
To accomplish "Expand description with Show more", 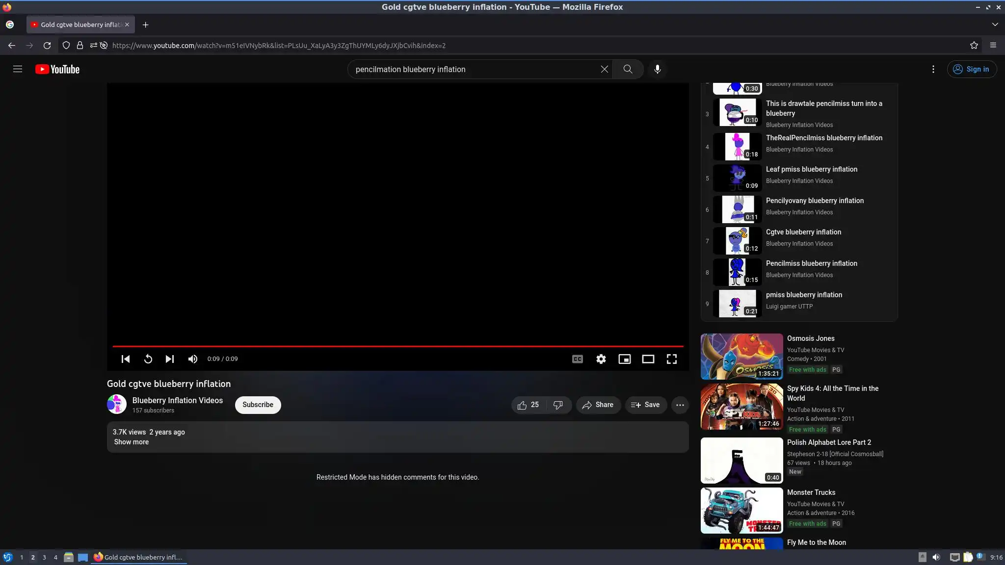I will click(x=132, y=442).
